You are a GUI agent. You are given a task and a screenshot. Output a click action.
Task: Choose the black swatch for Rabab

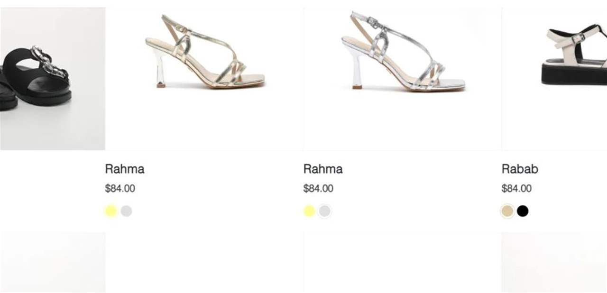(x=523, y=211)
